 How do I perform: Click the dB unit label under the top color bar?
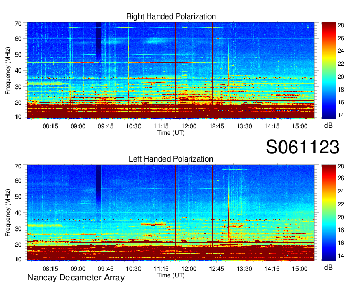point(328,126)
